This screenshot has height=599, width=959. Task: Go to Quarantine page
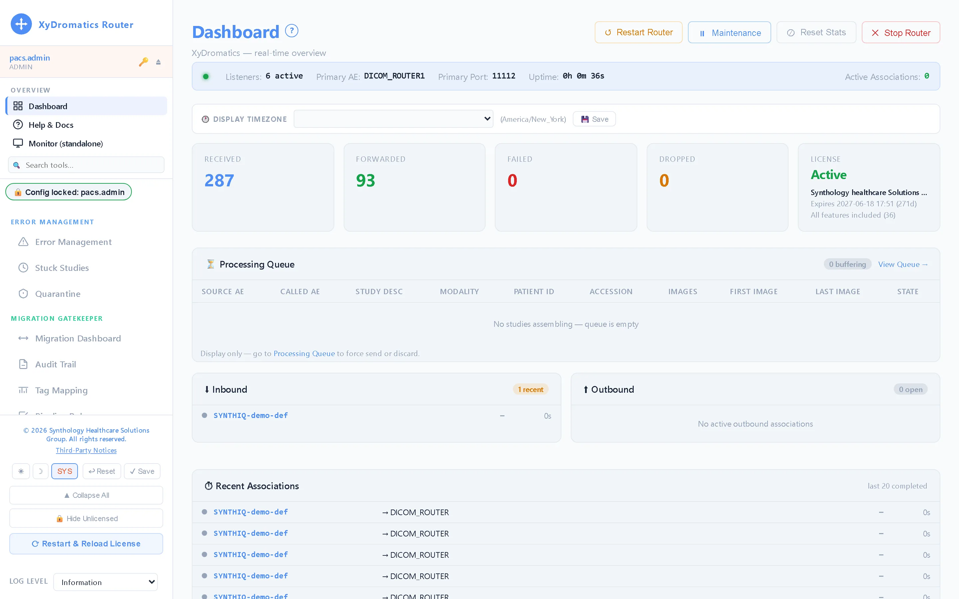[x=58, y=294]
